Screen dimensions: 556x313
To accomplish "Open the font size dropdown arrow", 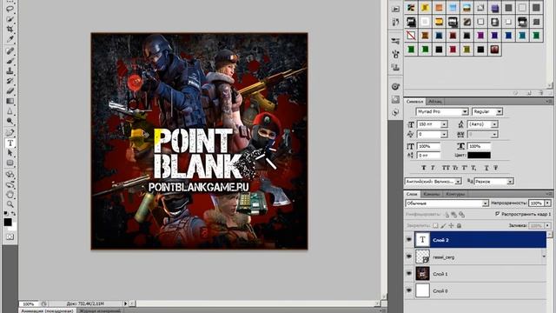I will point(444,124).
